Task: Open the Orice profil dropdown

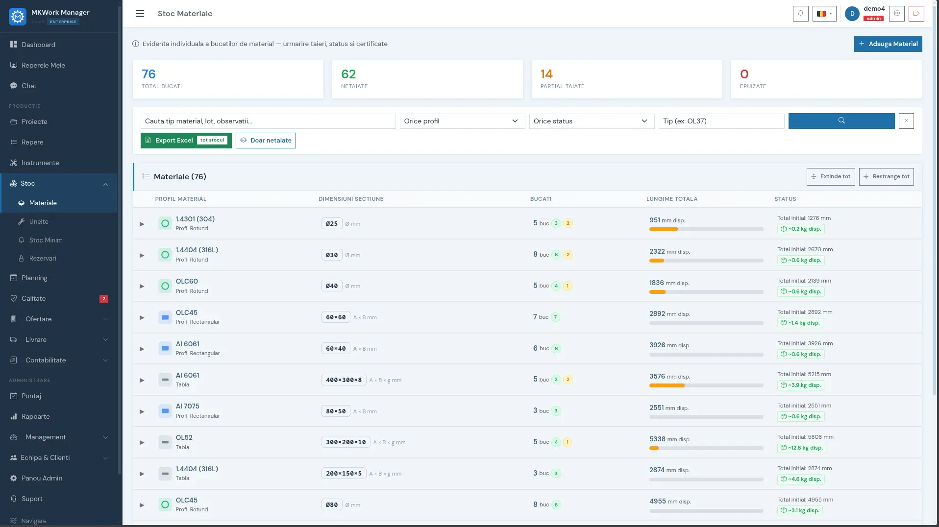Action: [x=462, y=121]
